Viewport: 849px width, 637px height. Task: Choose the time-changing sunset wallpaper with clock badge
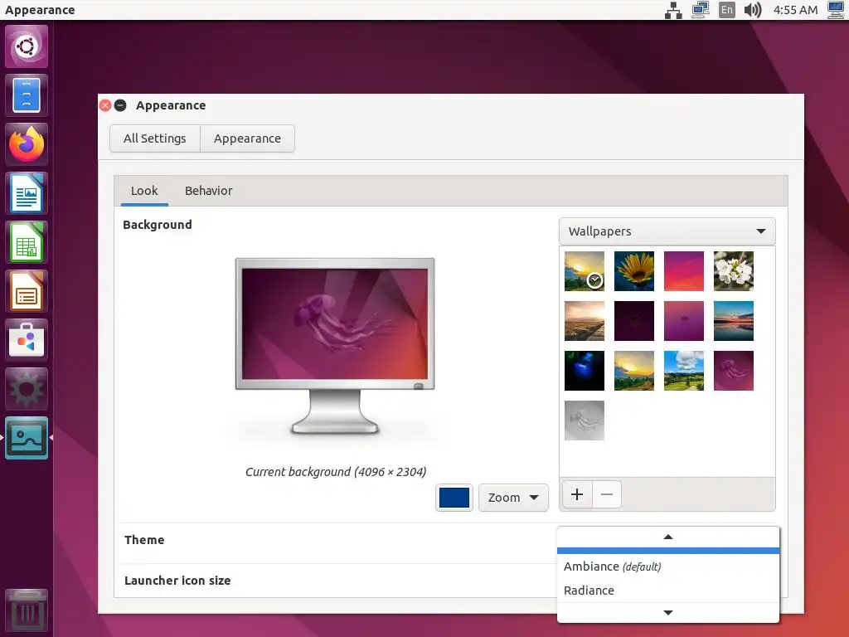coord(585,271)
